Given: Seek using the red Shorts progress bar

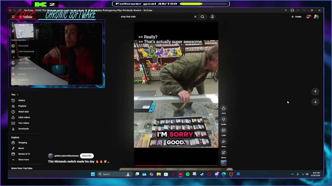Looking at the screenshot, I should (x=176, y=165).
